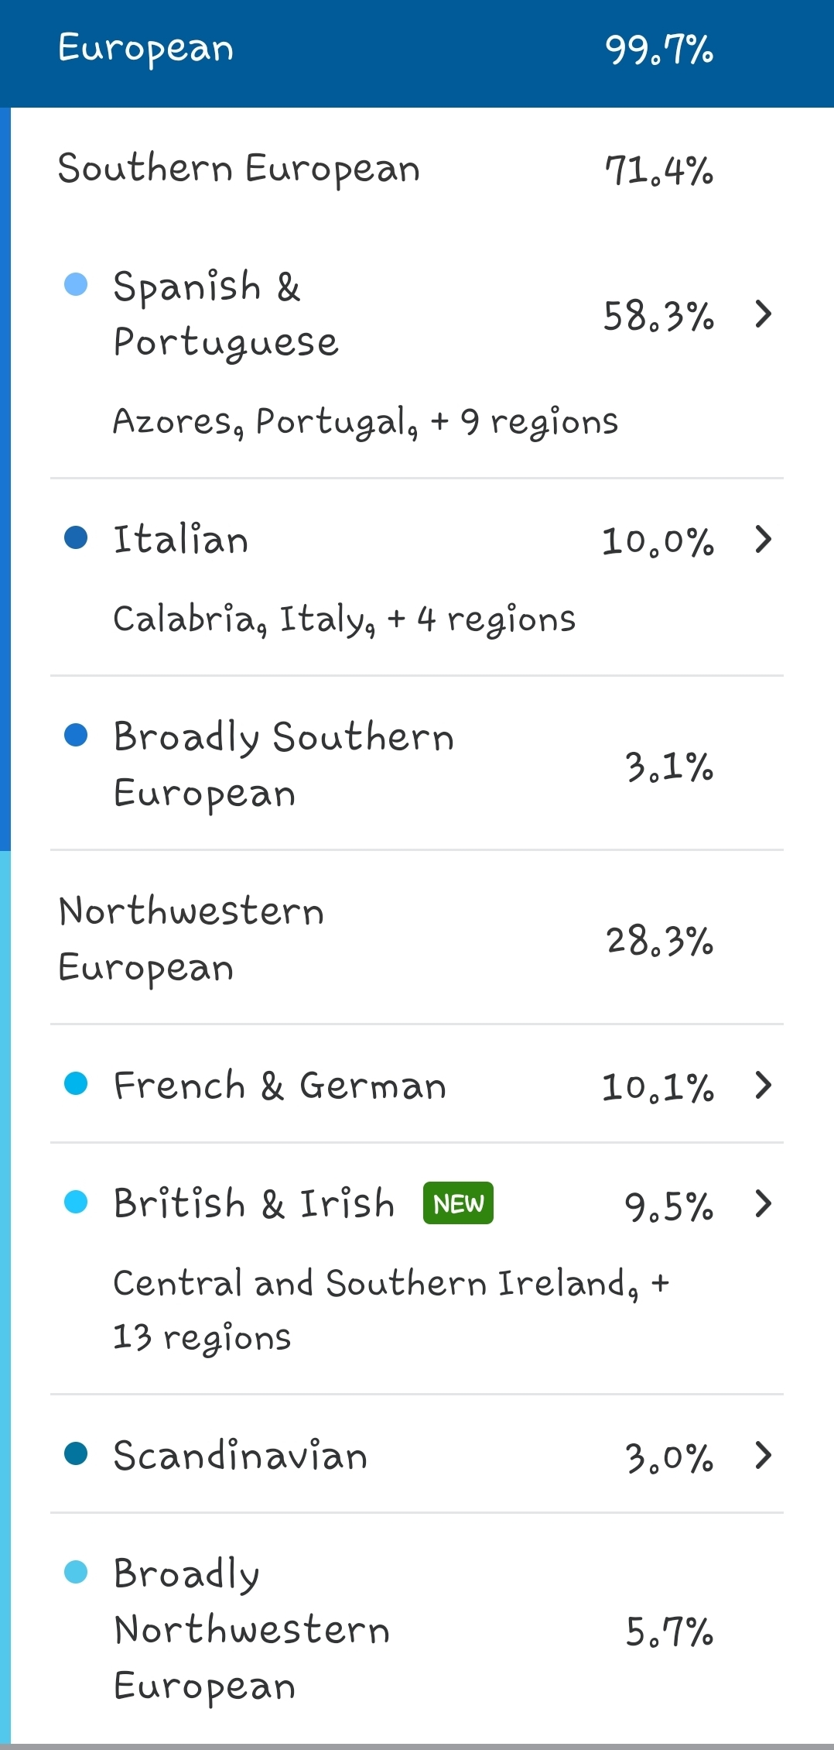Open Italian details via its chevron

pyautogui.click(x=764, y=540)
